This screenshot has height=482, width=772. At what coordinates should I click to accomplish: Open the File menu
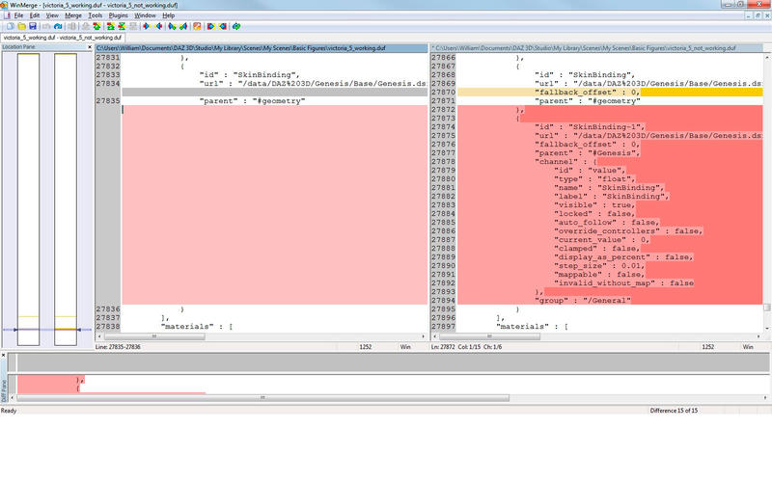(x=18, y=15)
